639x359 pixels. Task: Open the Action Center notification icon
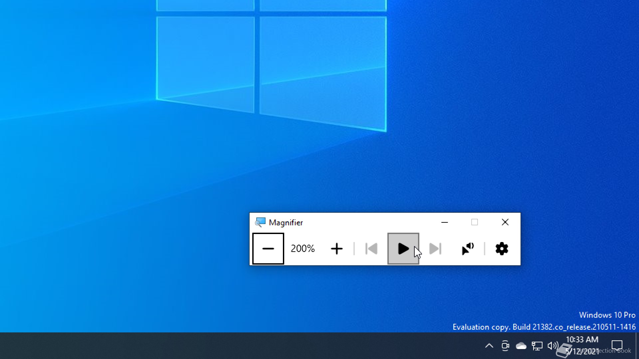pyautogui.click(x=617, y=346)
